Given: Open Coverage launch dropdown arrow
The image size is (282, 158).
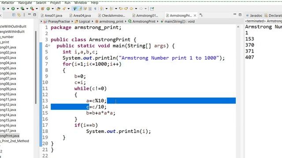Looking at the screenshot, I should [27, 9].
